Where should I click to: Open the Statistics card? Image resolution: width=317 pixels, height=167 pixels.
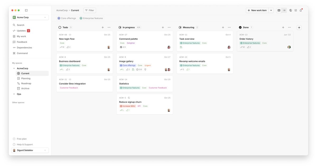click(x=145, y=84)
